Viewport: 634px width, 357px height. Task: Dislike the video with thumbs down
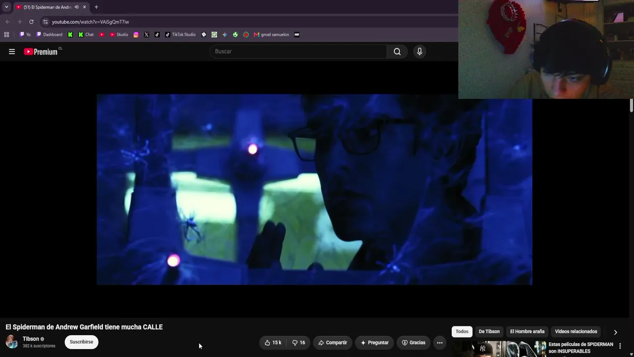point(299,343)
